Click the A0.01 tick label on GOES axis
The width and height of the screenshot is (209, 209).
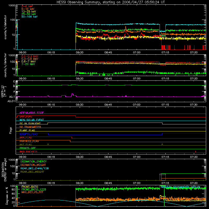pyautogui.click(x=11, y=101)
